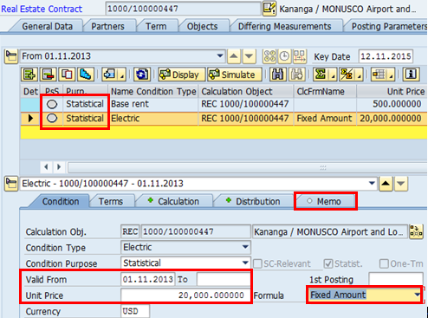The height and width of the screenshot is (318, 428).
Task: Click the Subtotals icon
Action: 347,75
